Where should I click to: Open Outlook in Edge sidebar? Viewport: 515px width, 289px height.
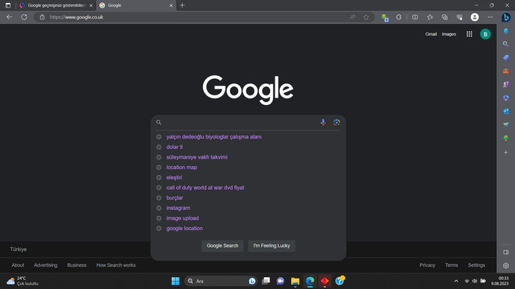tap(506, 111)
